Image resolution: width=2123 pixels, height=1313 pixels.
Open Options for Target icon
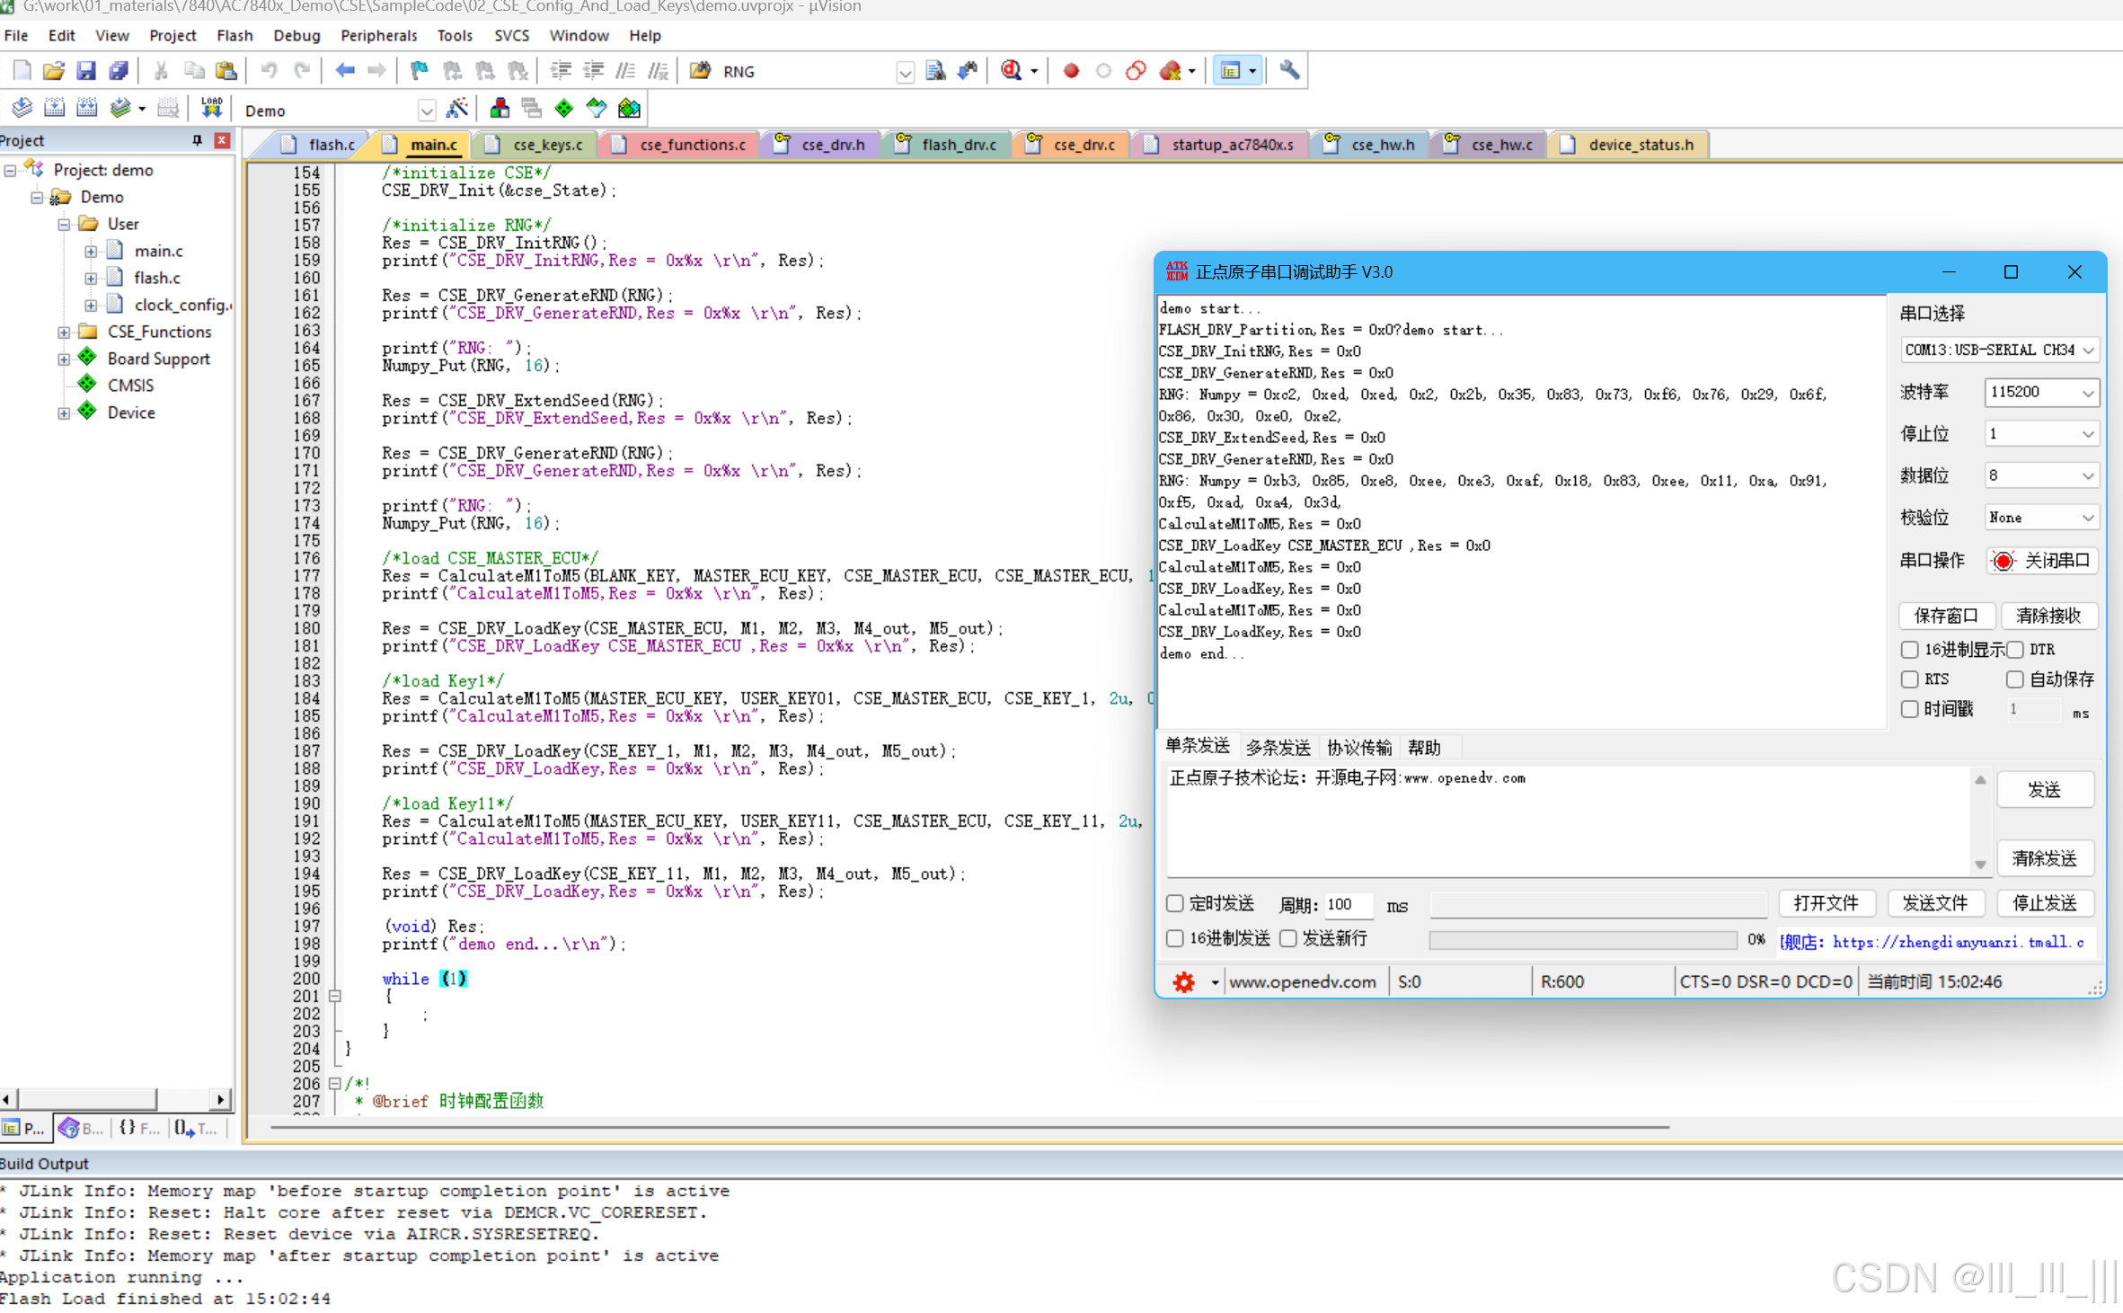click(x=456, y=110)
